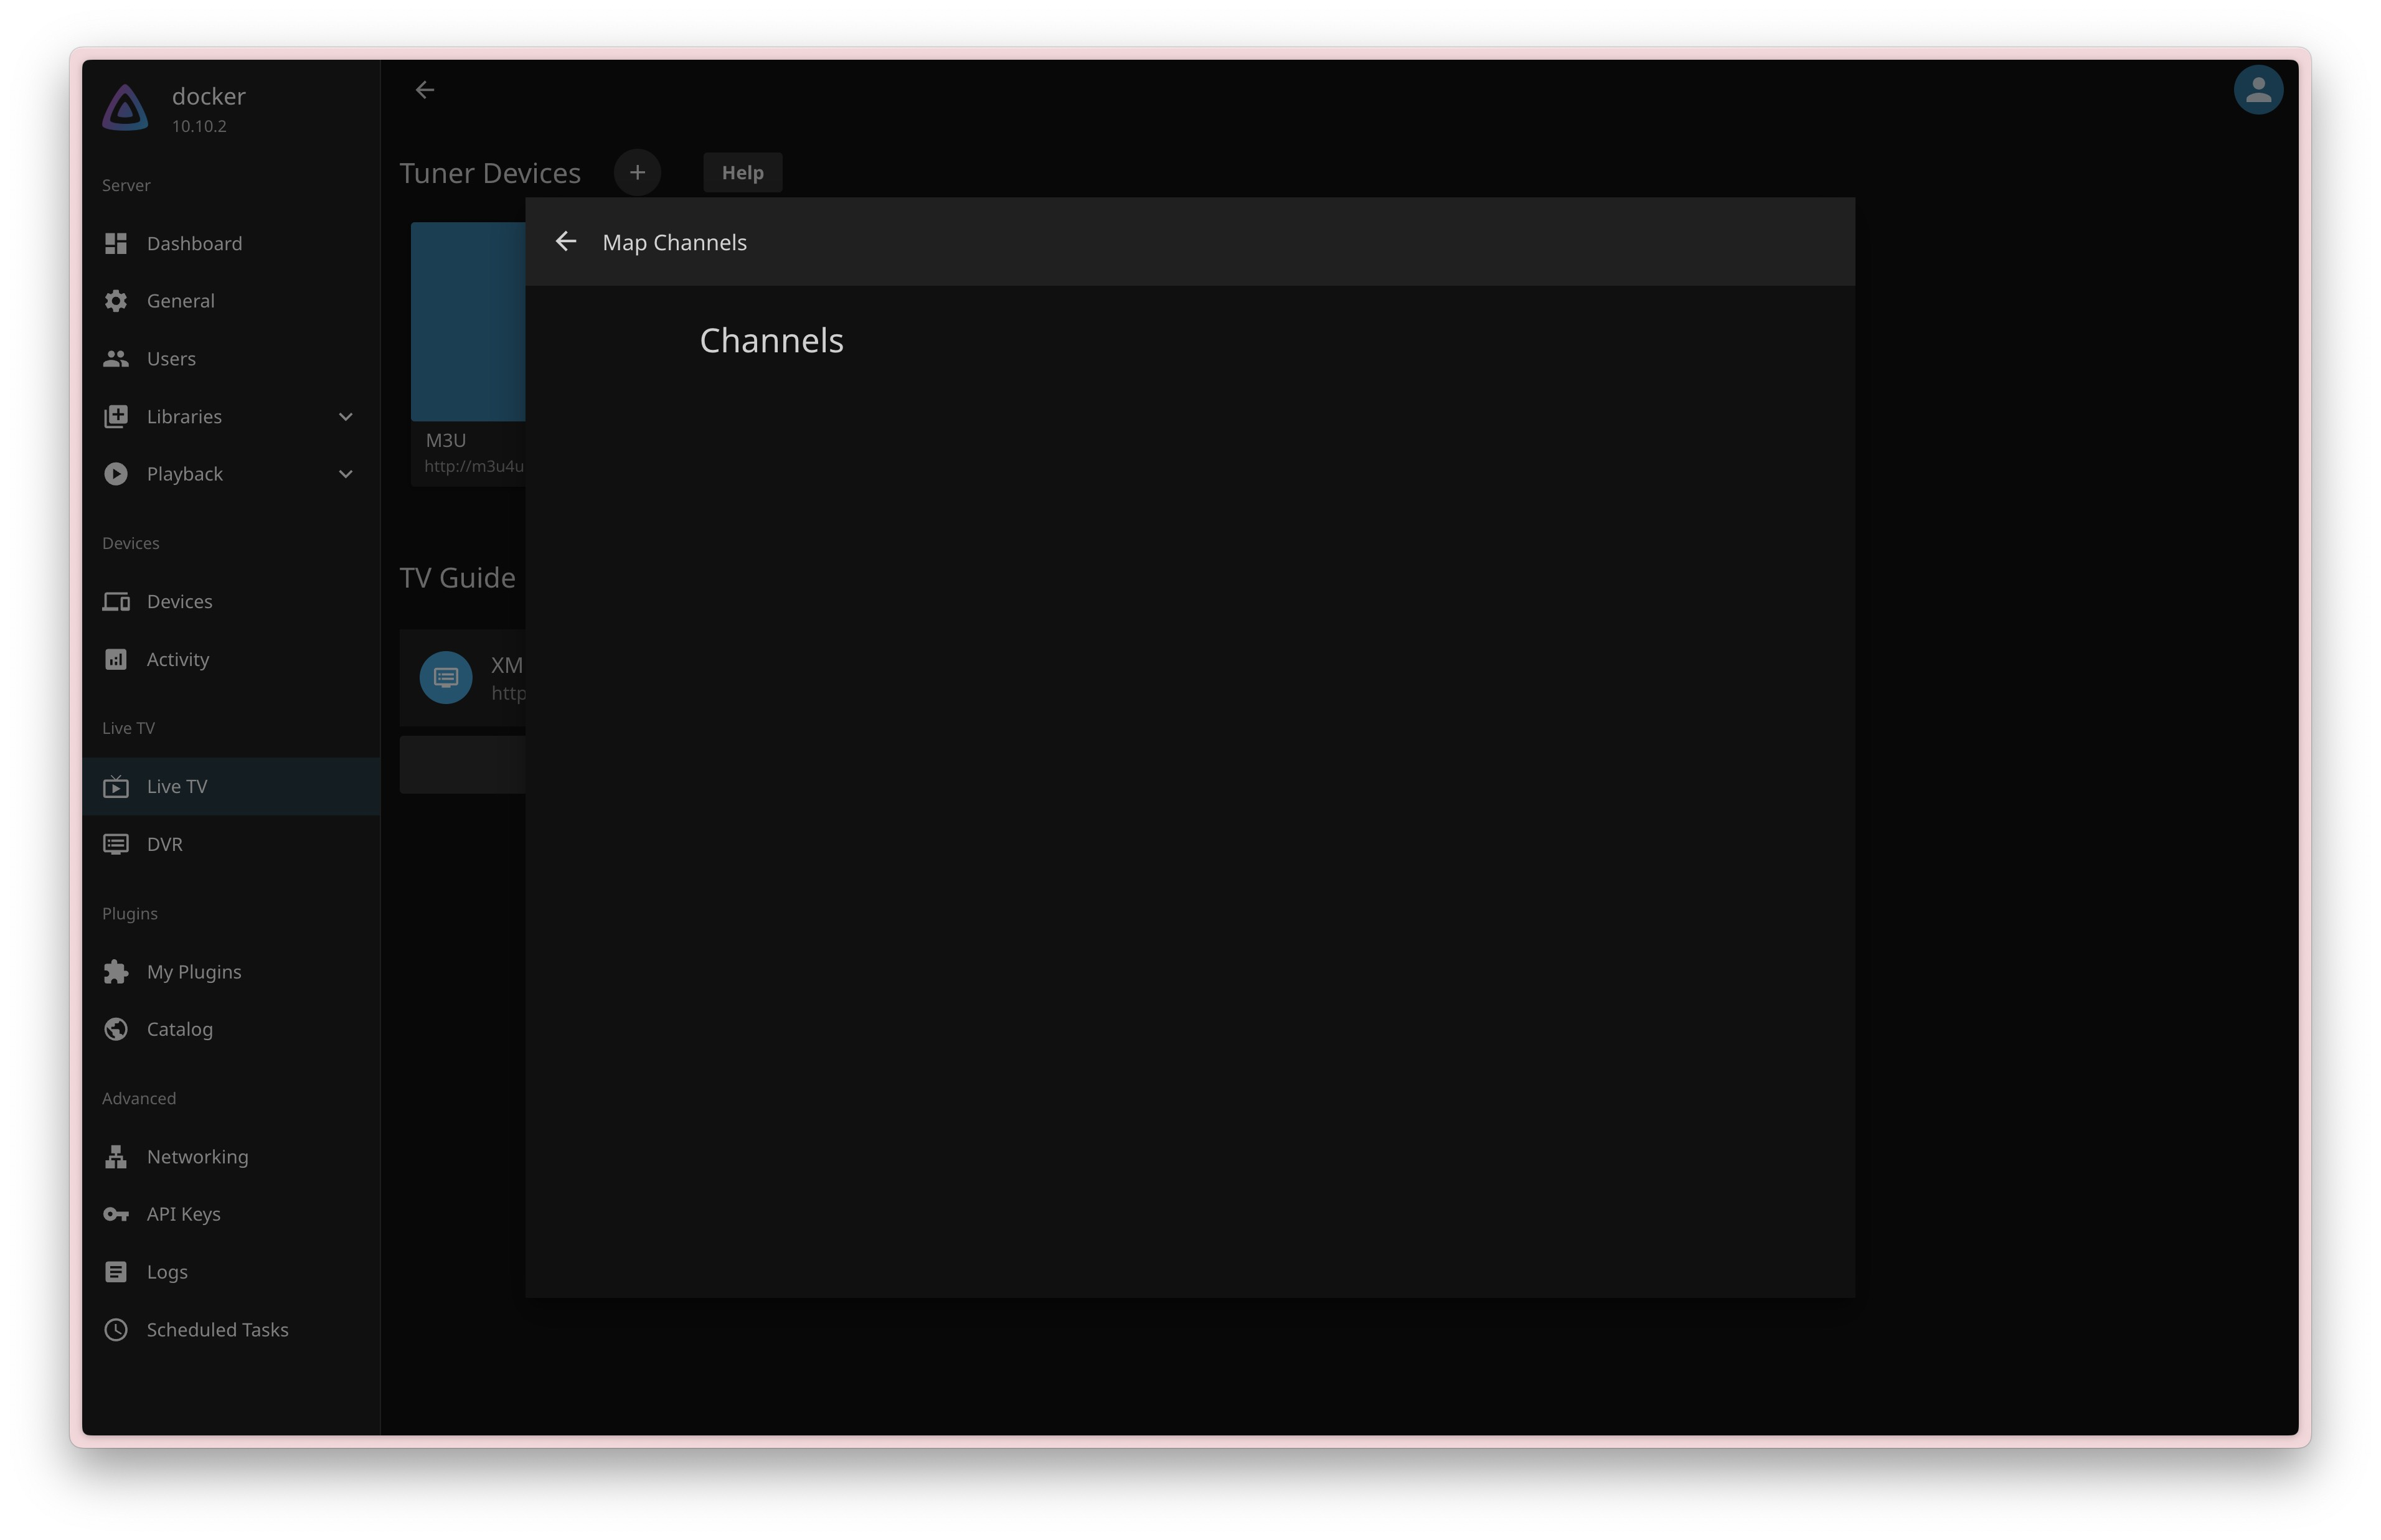Screen dimensions: 2381x1540
Task: Click the Catalog globe icon
Action: (116, 1029)
